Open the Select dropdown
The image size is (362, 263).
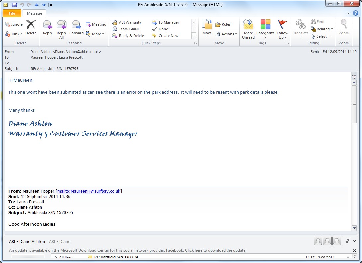[320, 36]
